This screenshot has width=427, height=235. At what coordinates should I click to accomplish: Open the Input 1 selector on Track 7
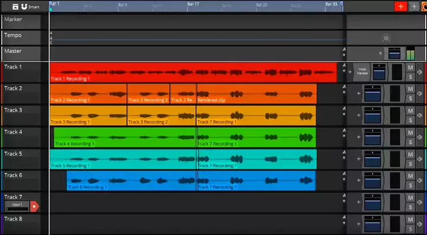tap(17, 207)
